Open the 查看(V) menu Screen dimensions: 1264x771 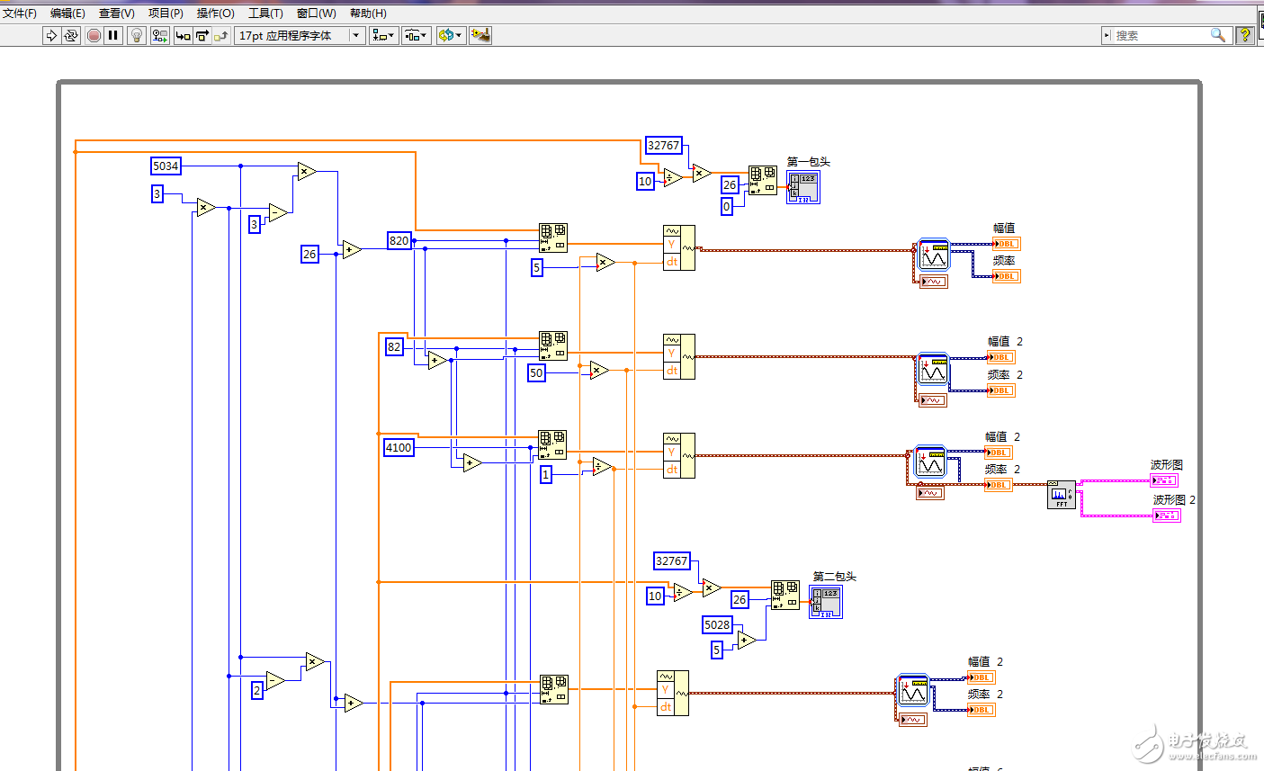coord(117,13)
